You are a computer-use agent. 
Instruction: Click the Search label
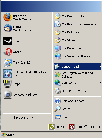[66, 109]
